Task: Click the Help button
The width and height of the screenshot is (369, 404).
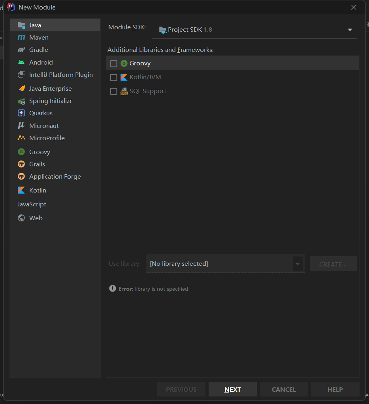Action: [x=335, y=389]
